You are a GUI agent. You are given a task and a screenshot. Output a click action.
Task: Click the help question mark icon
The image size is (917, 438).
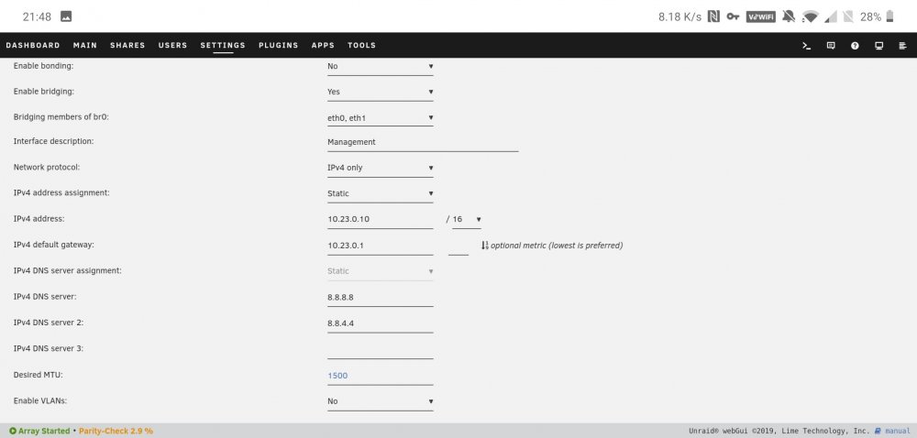coord(855,46)
